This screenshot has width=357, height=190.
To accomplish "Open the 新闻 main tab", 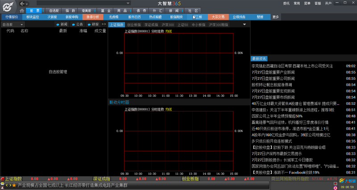I will 174,11.
